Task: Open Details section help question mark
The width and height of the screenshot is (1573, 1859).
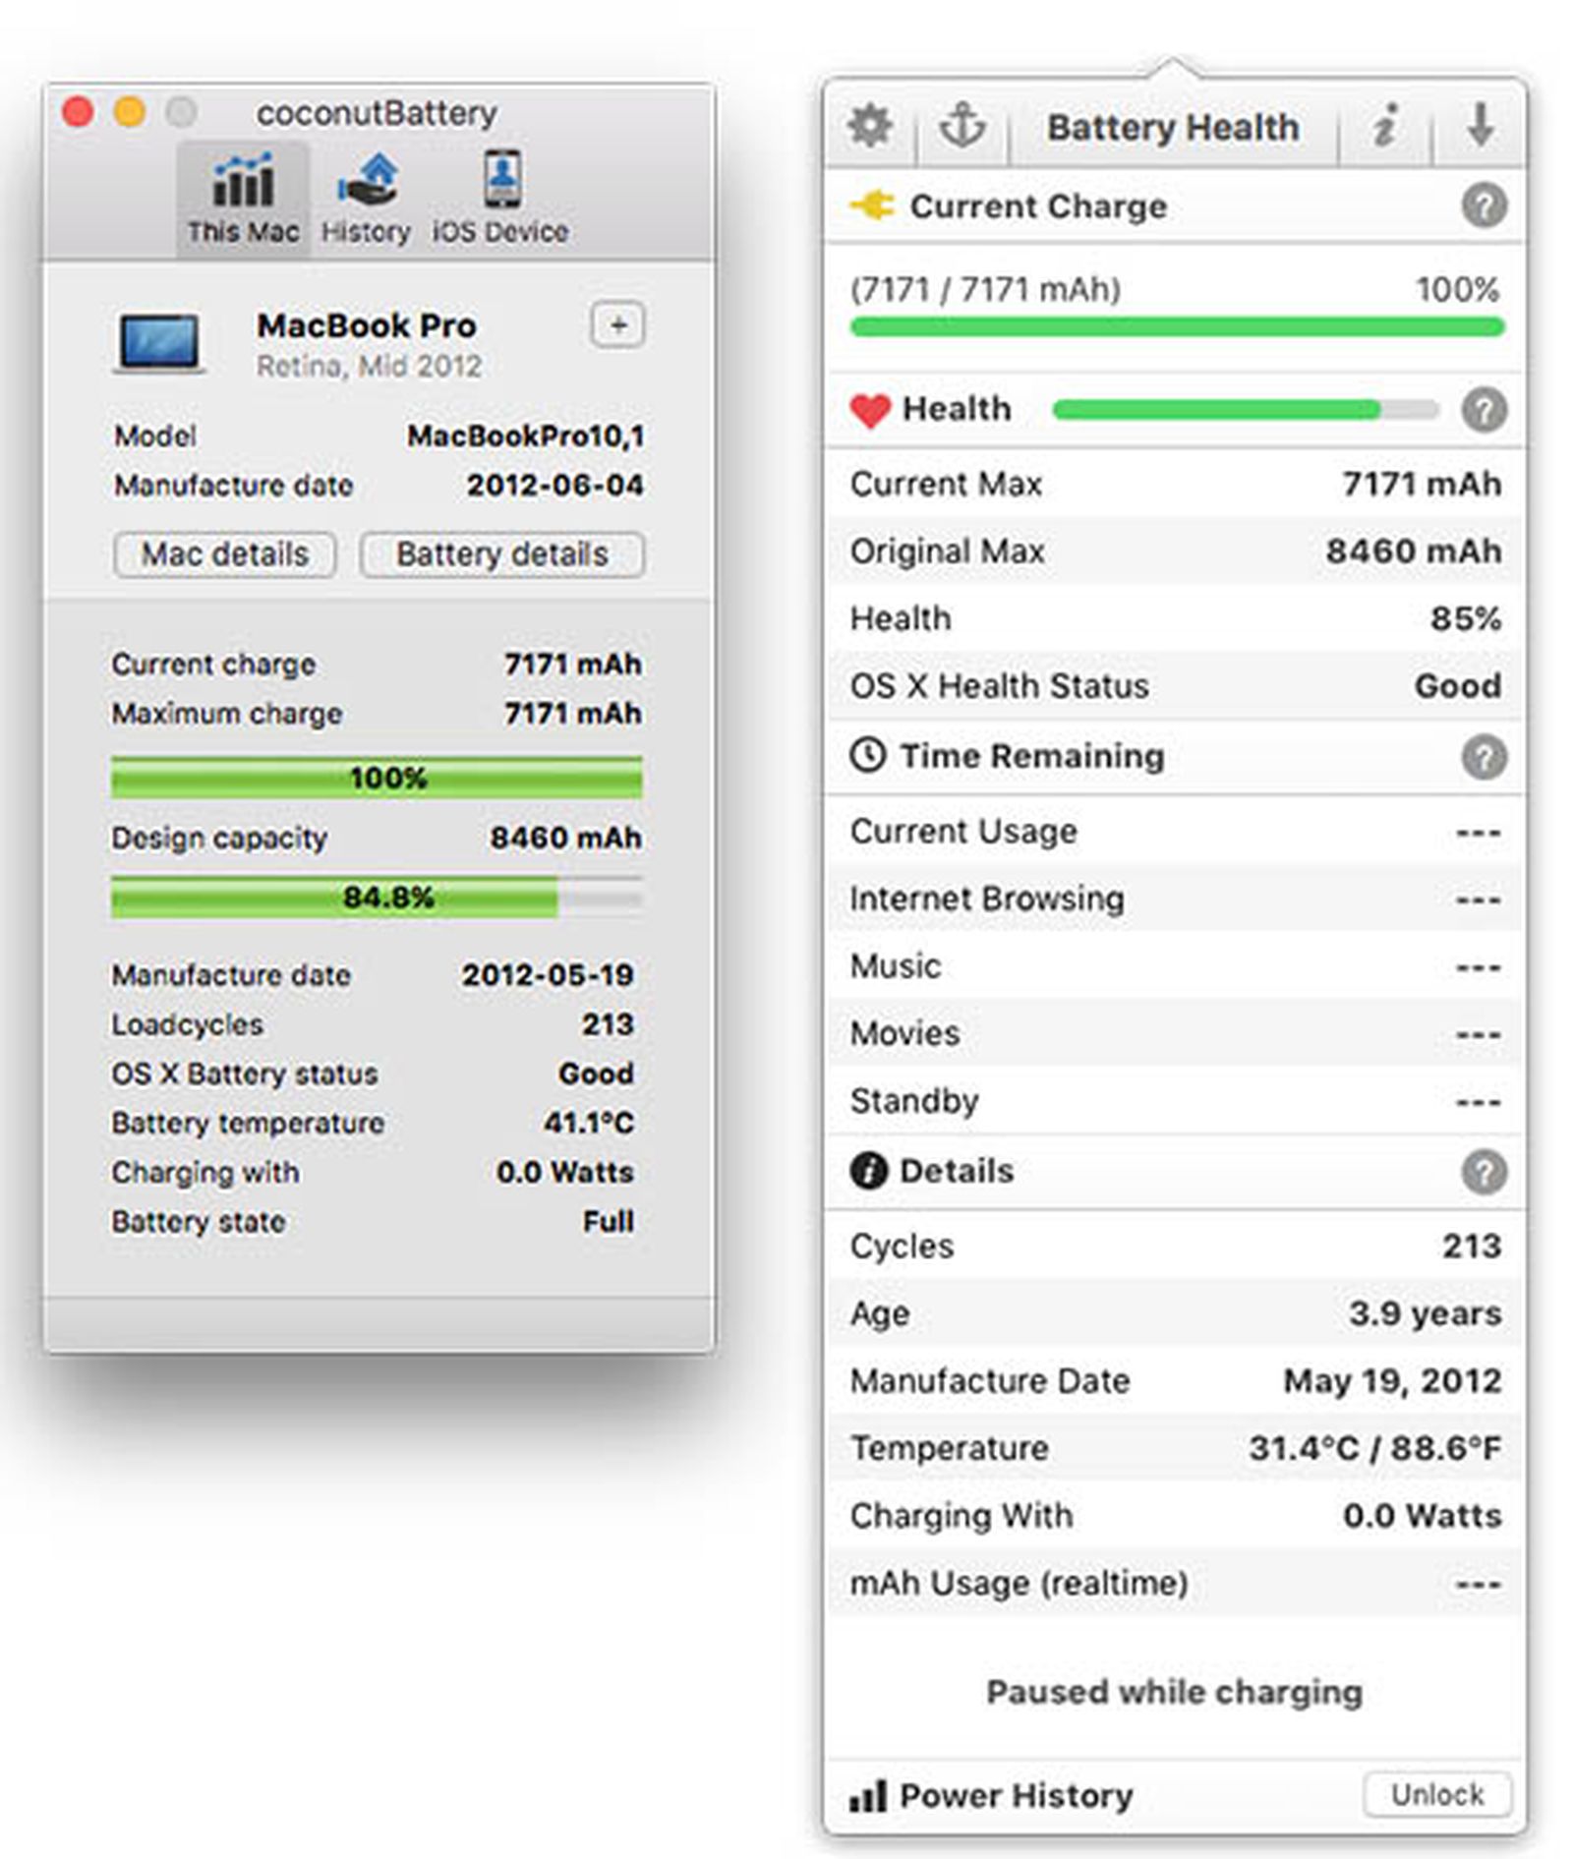Action: pos(1484,1171)
